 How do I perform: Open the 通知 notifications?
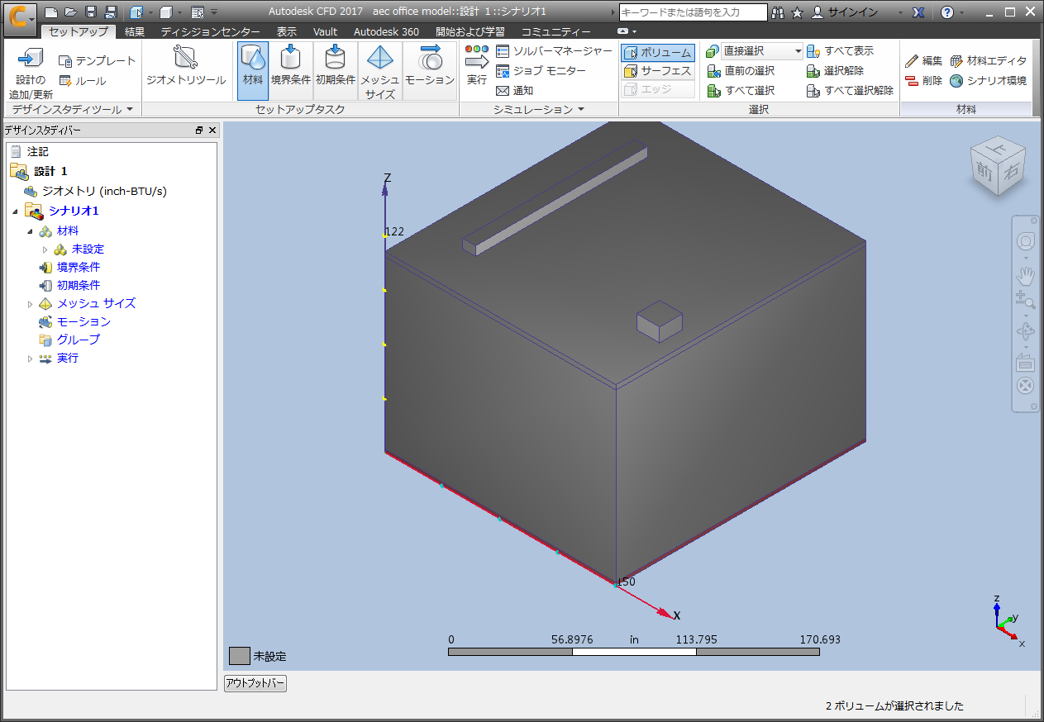pyautogui.click(x=515, y=91)
